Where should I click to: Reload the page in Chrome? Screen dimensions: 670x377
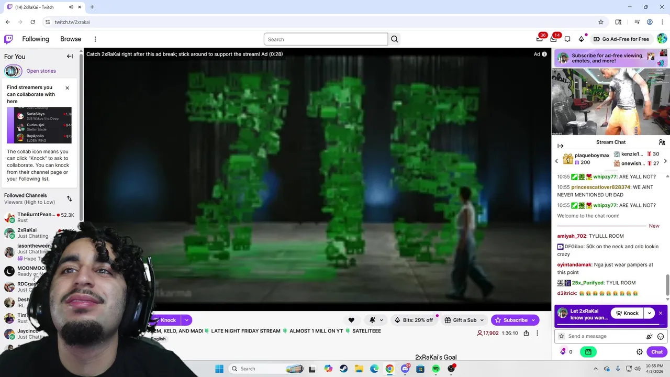click(32, 22)
